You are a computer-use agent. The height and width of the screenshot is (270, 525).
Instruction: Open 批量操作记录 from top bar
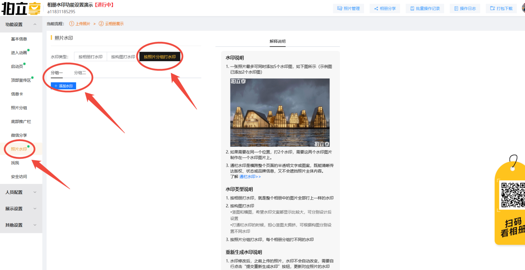[x=425, y=9]
